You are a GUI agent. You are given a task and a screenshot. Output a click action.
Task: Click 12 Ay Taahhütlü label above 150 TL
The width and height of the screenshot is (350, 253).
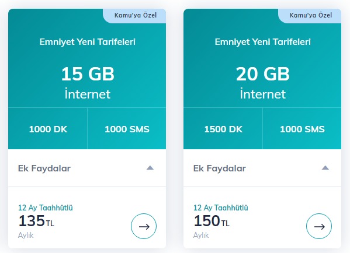click(220, 208)
